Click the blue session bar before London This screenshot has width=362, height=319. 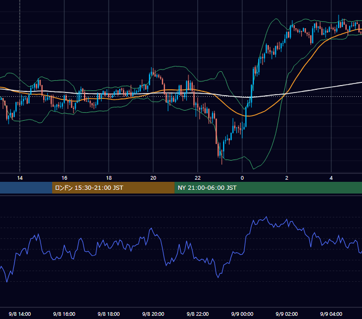tap(26, 188)
